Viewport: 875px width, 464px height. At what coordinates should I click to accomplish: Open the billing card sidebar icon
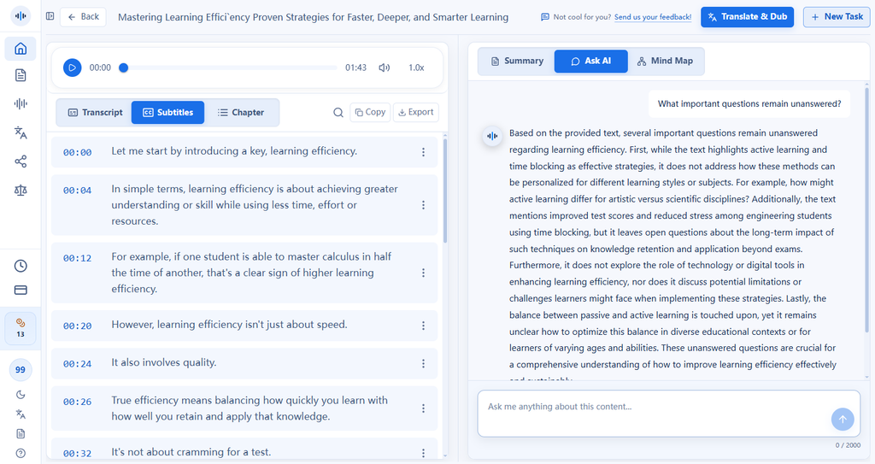[x=21, y=290]
